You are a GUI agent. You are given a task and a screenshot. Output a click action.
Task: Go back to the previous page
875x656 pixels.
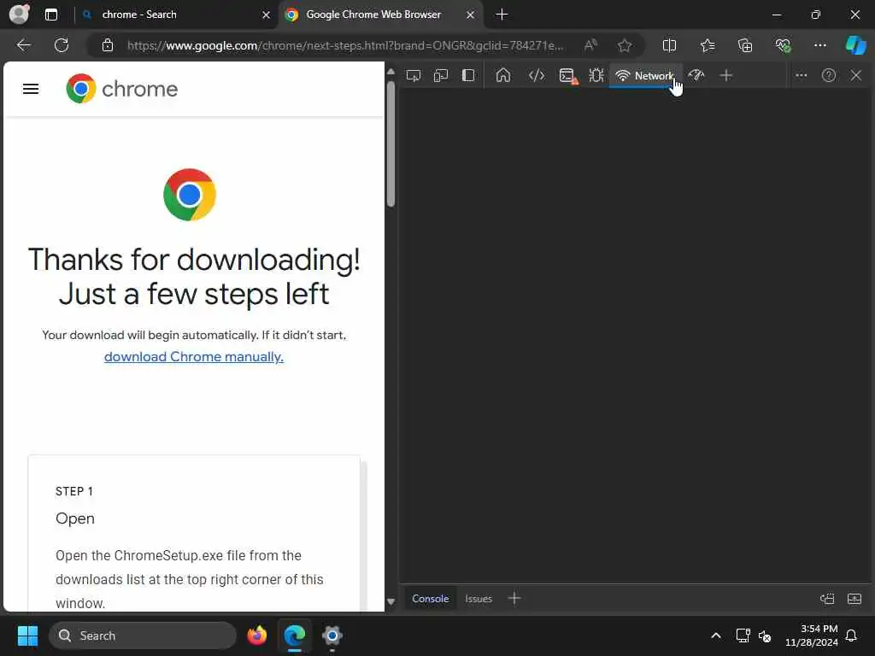[23, 45]
